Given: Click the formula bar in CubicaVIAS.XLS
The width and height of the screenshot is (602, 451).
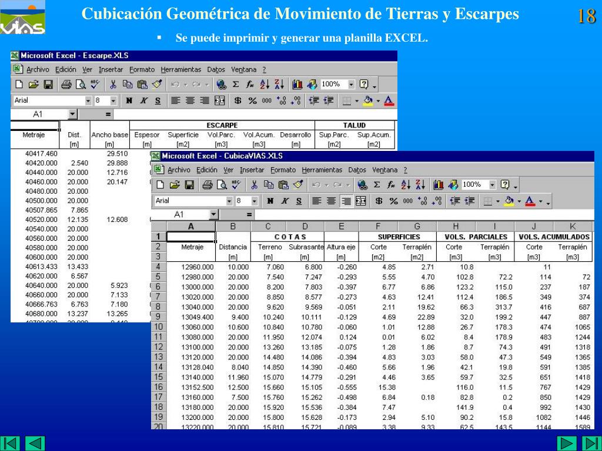Looking at the screenshot, I should pyautogui.click(x=423, y=214).
